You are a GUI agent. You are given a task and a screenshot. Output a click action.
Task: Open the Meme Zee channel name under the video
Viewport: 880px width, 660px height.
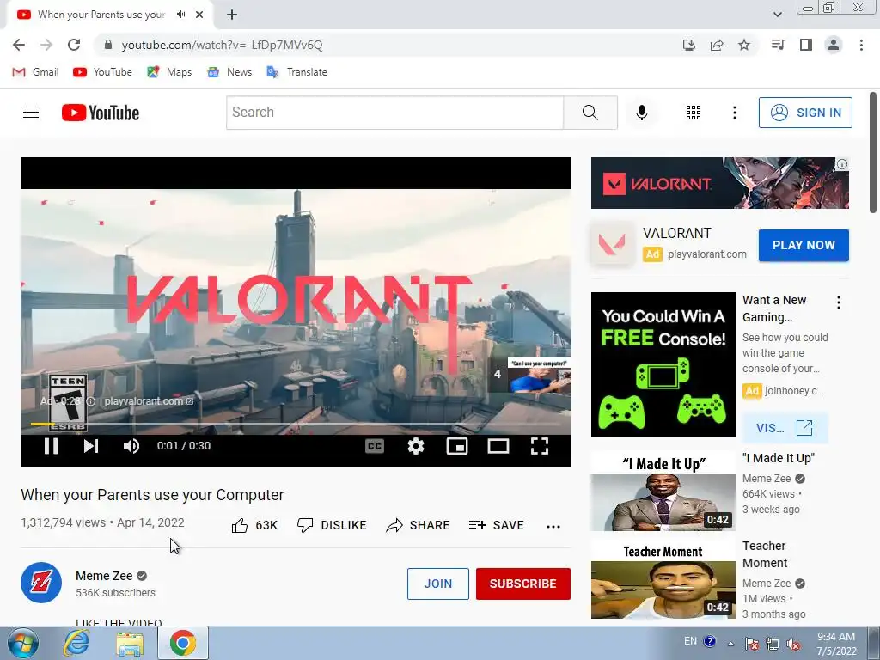[x=104, y=576]
